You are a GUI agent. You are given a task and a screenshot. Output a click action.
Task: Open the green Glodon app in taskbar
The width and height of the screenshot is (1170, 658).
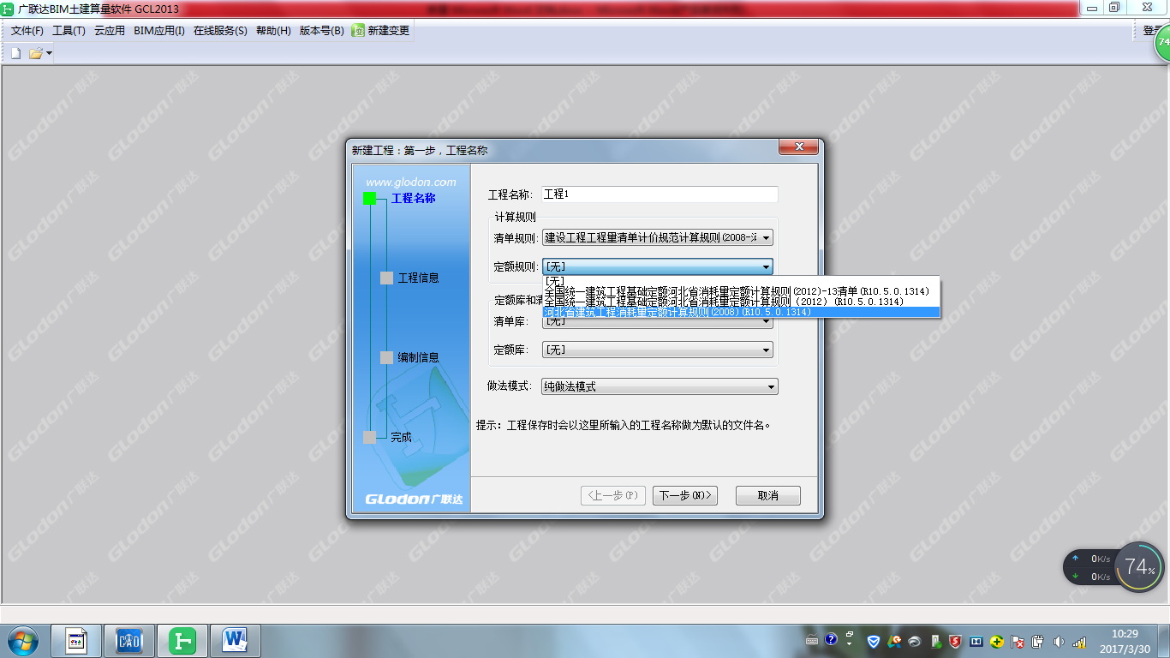(x=182, y=641)
